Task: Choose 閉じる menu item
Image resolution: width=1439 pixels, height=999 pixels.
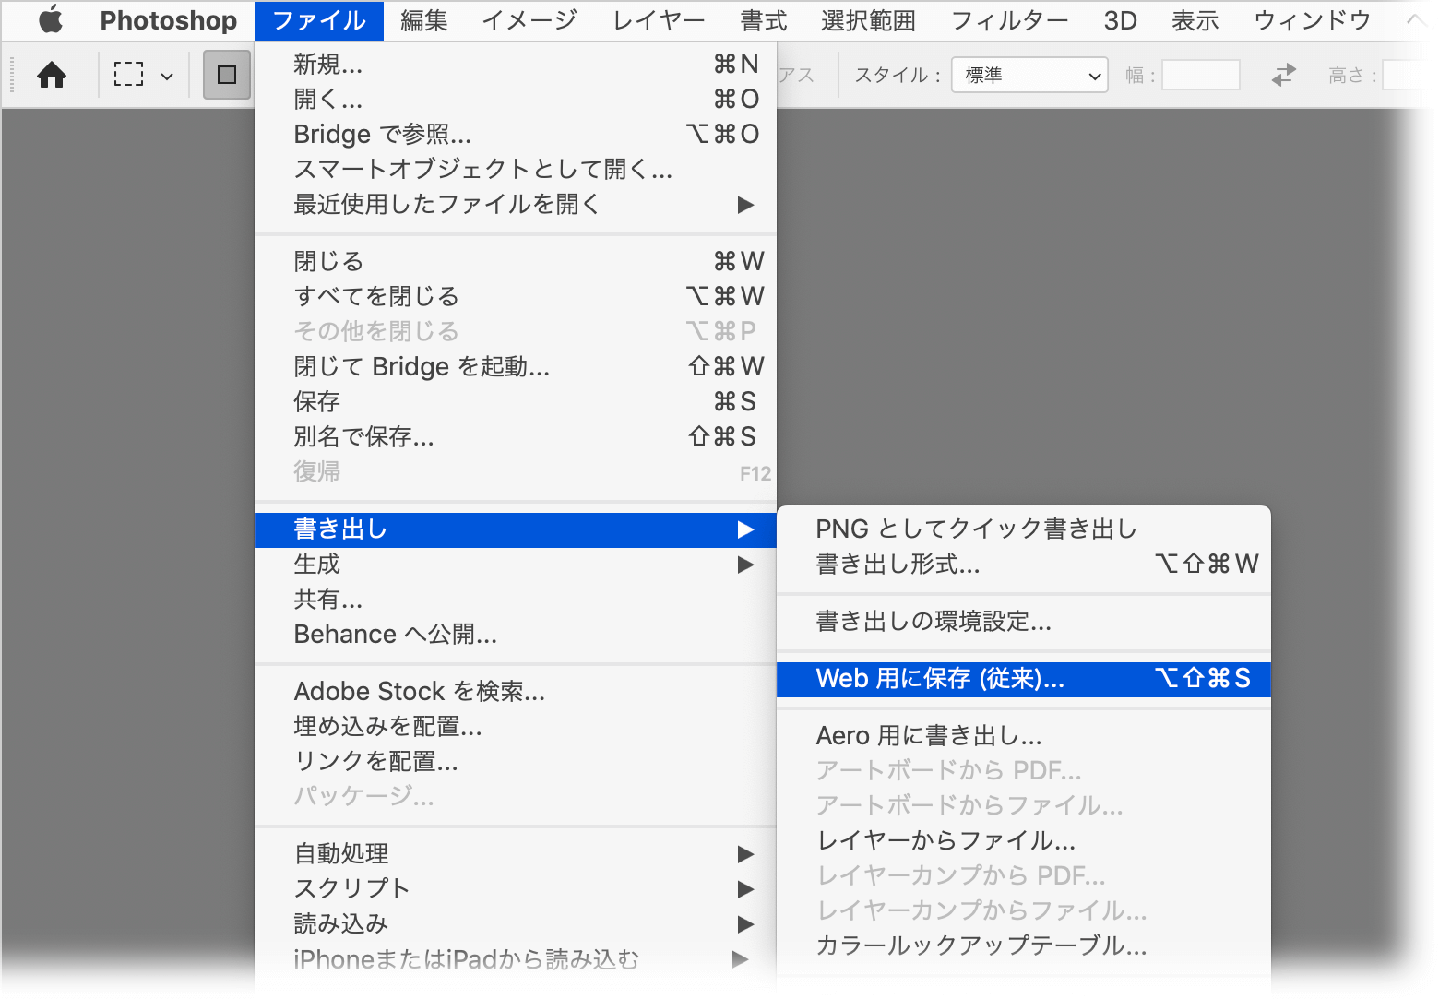Action: 516,261
